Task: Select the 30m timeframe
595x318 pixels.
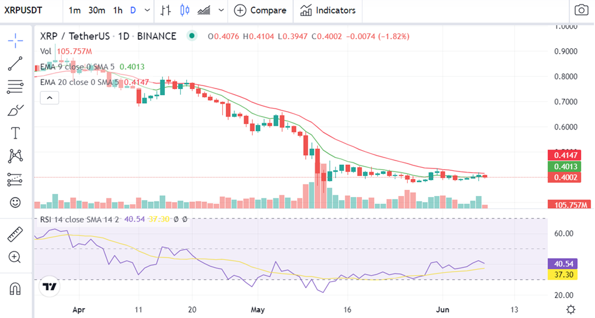Action: point(97,10)
